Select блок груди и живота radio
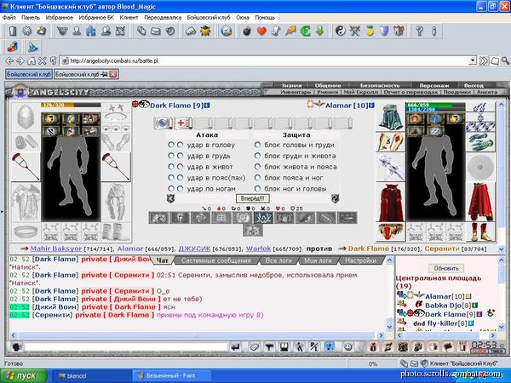511x383 pixels. 257,156
